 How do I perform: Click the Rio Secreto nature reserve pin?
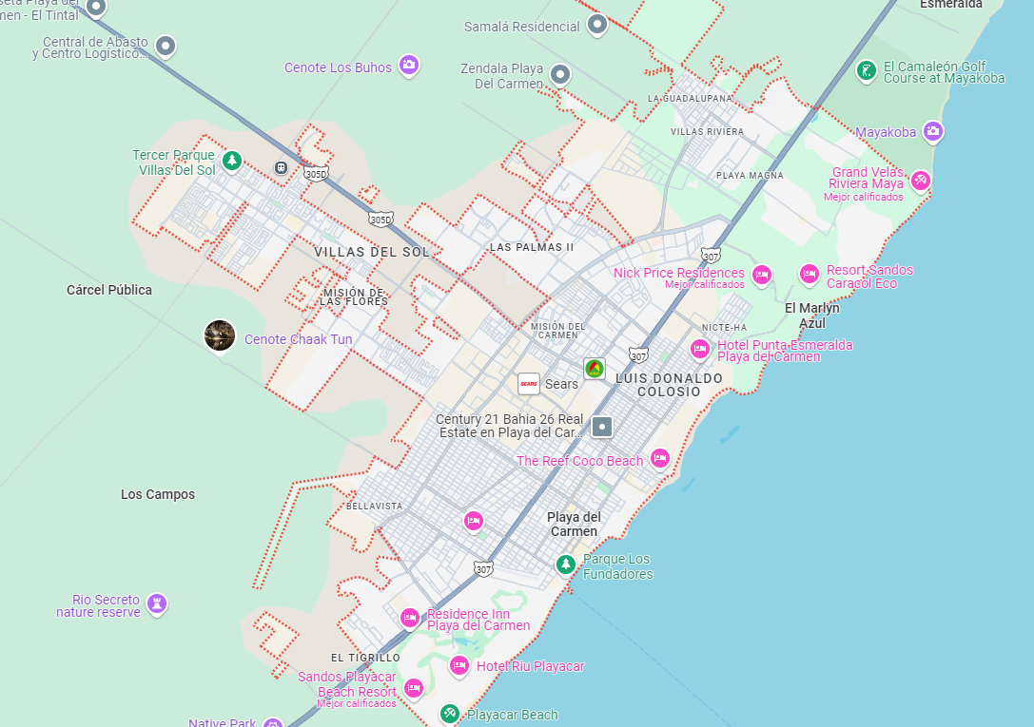coord(157,603)
